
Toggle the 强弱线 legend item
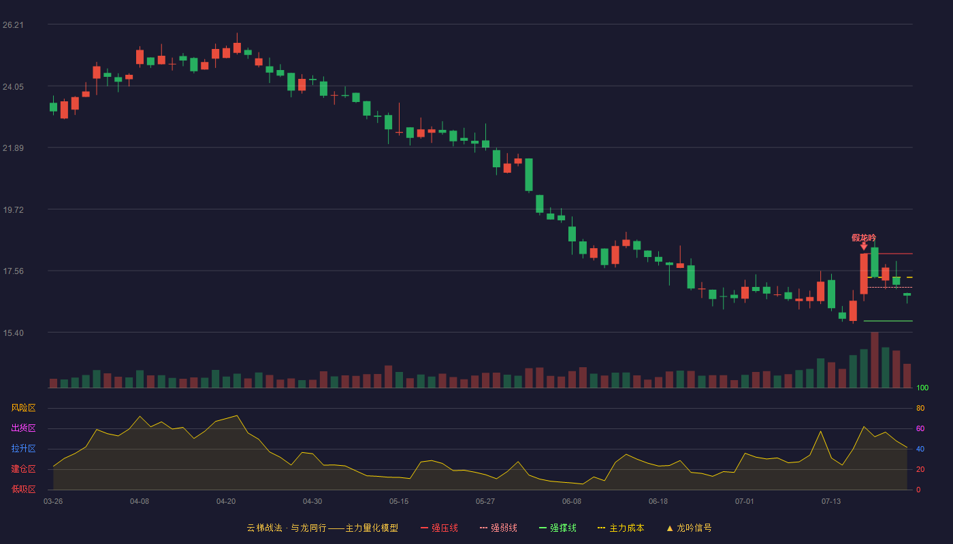click(x=498, y=528)
